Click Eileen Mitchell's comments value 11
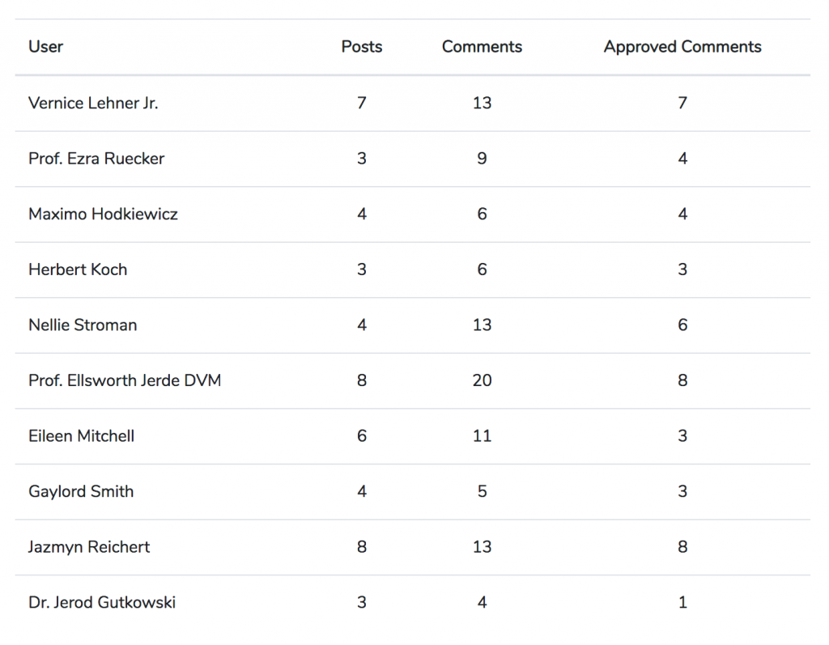This screenshot has height=645, width=829. point(482,436)
